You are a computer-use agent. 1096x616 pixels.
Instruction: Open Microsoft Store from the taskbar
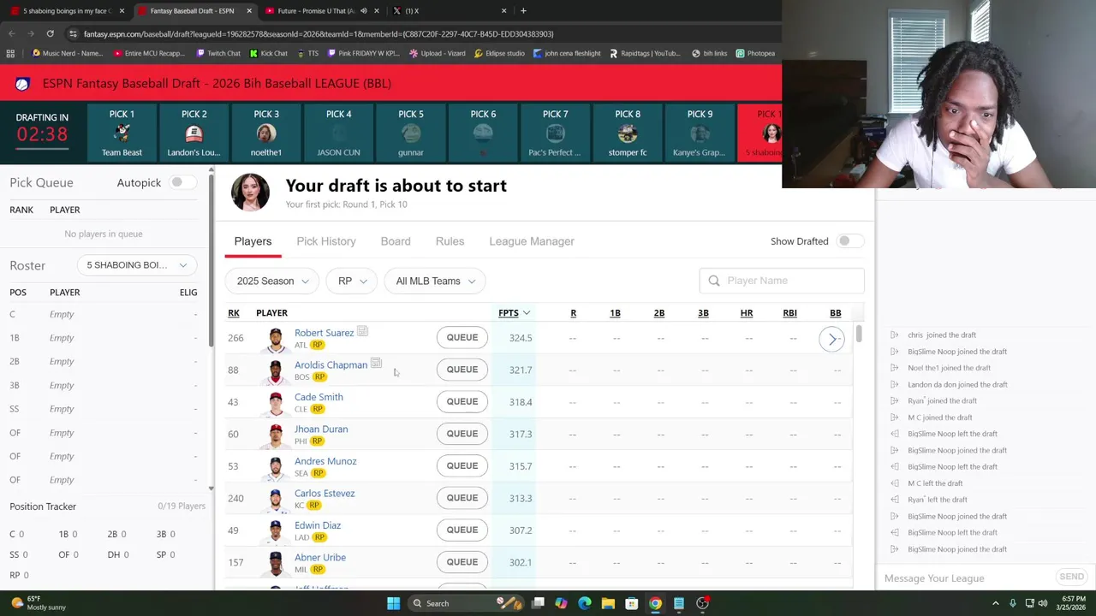(631, 603)
